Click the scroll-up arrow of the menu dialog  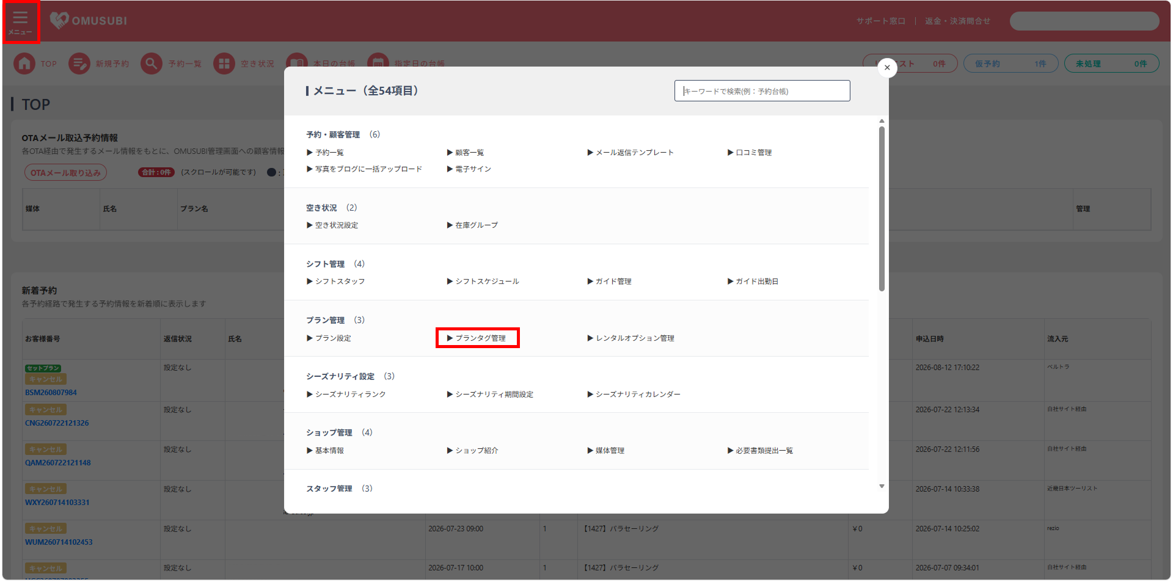pyautogui.click(x=882, y=121)
